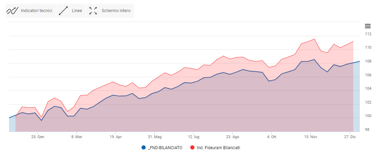Viewport: 374px width, 154px height.
Task: Open Indicatori tecnici text label
Action: [36, 11]
